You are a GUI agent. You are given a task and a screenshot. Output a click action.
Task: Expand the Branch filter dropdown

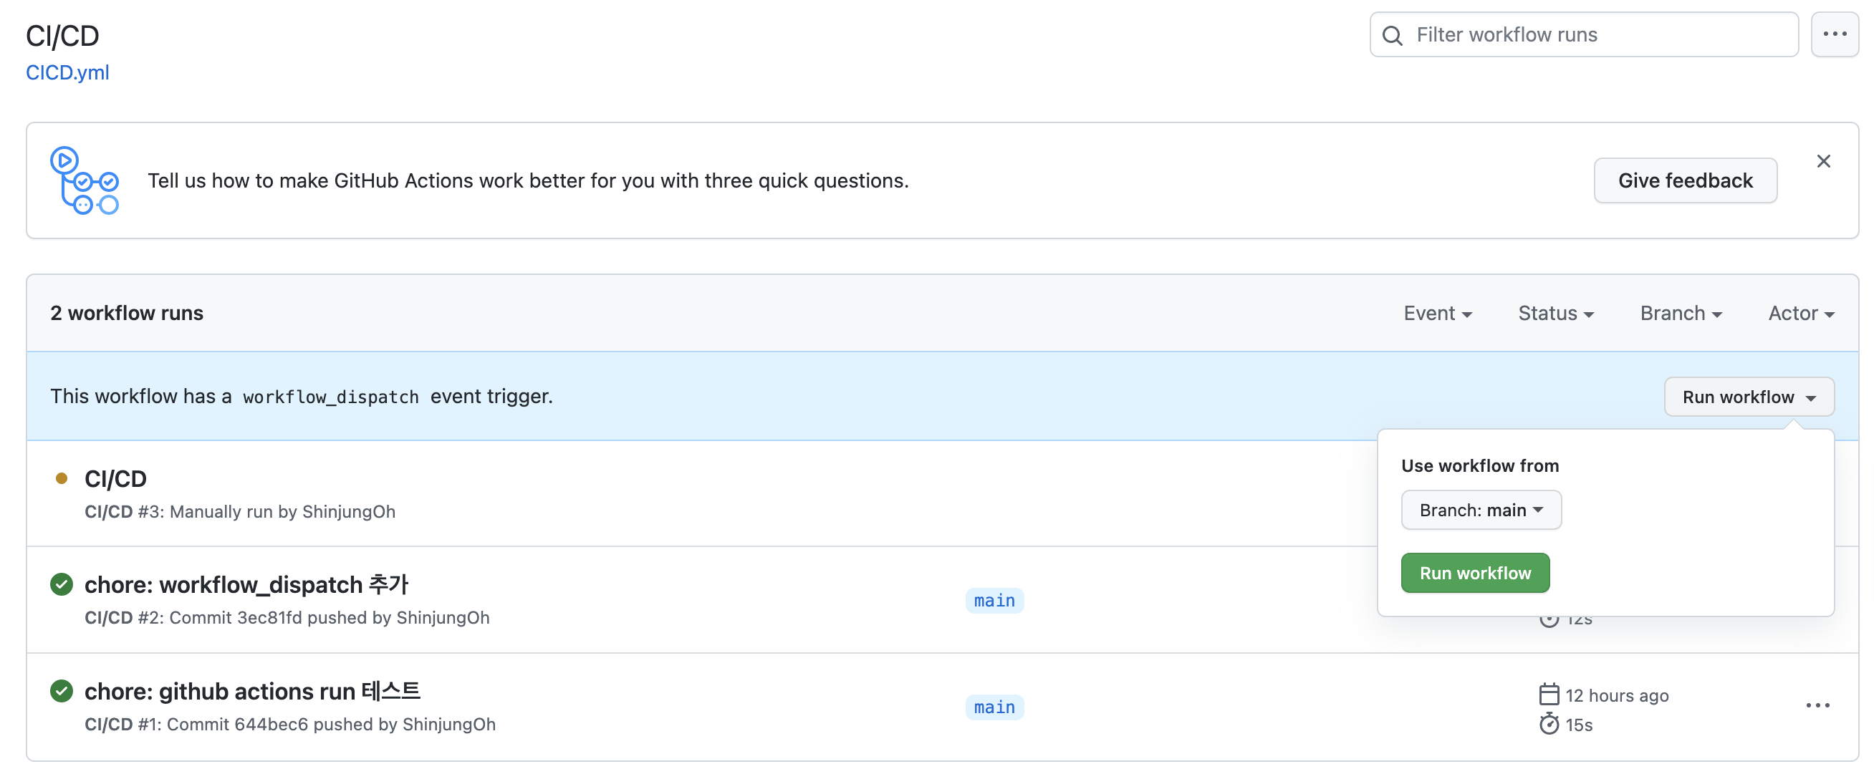1681,314
